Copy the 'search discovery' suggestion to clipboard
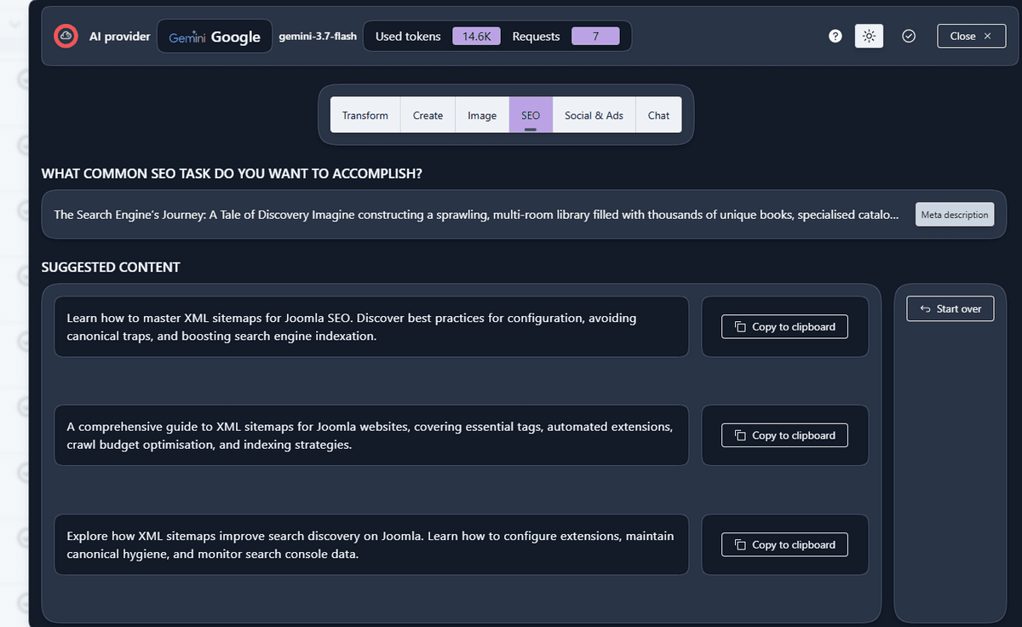Screen dimensions: 1022x627 click(x=785, y=544)
